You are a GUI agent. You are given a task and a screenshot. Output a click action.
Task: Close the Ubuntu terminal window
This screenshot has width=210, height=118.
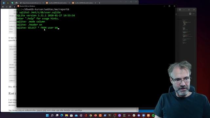click(174, 6)
